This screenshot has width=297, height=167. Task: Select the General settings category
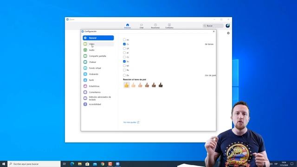(x=98, y=38)
